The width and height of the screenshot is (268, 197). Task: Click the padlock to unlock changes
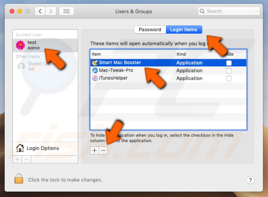(19, 179)
